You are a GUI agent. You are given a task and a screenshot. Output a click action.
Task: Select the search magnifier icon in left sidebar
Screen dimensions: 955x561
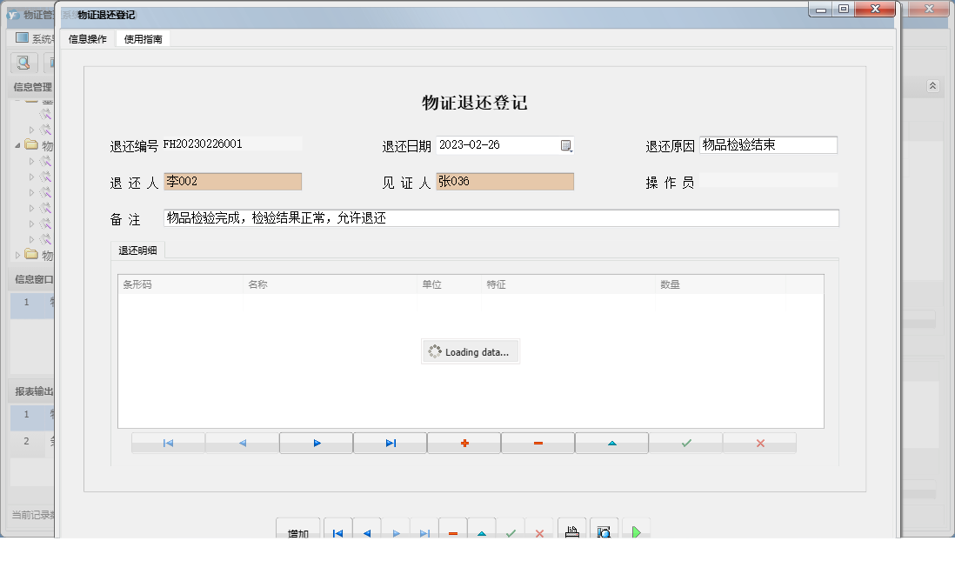(x=23, y=63)
